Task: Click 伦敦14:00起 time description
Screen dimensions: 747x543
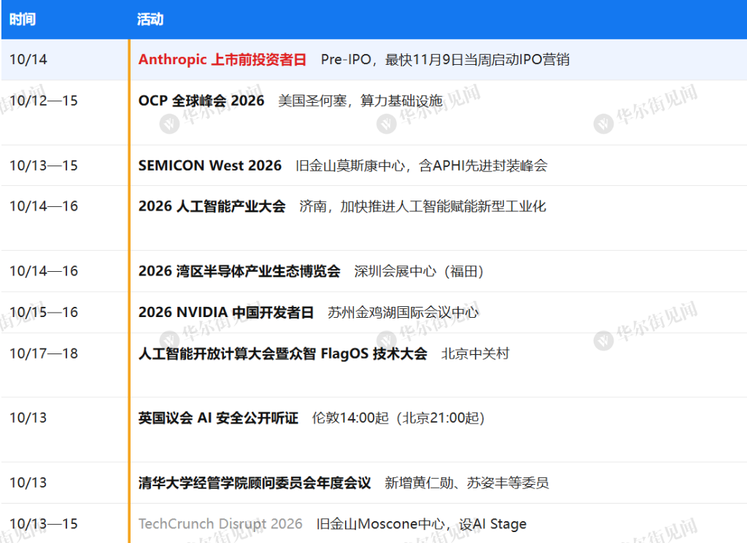Action: coord(398,418)
